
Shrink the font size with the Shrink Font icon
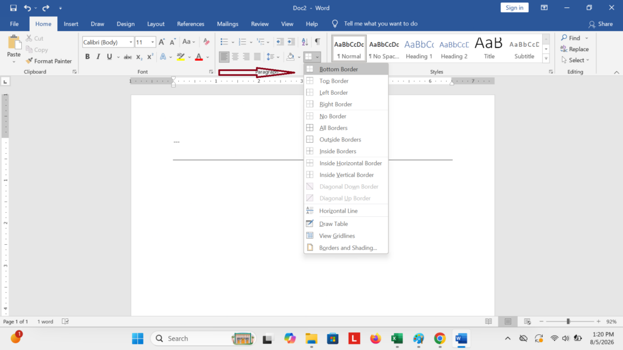tap(172, 42)
